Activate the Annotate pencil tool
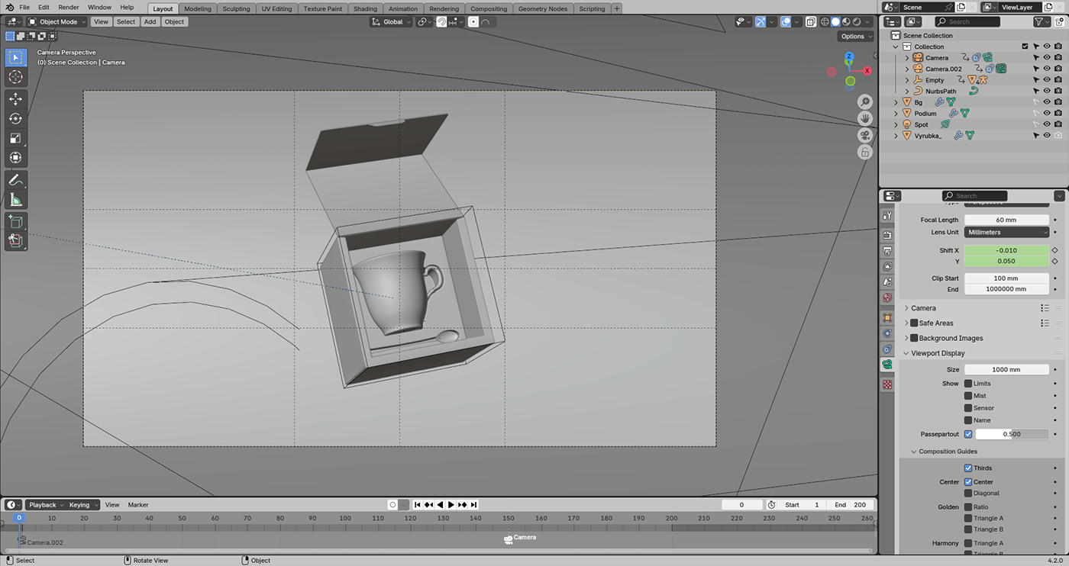Screen dimensions: 1069x566 (15, 181)
